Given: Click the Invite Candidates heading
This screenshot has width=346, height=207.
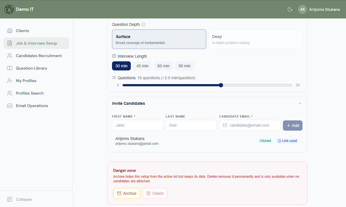Looking at the screenshot, I should pos(129,103).
